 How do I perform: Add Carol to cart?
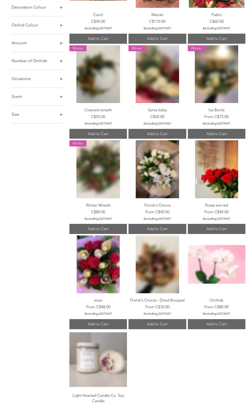(98, 39)
